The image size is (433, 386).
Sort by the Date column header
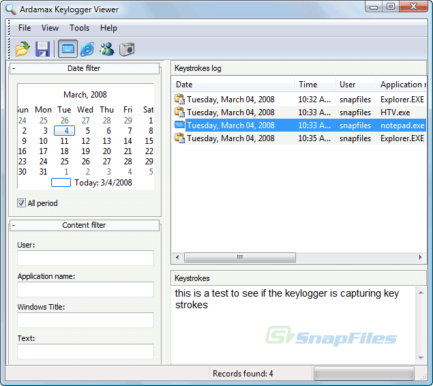[233, 85]
